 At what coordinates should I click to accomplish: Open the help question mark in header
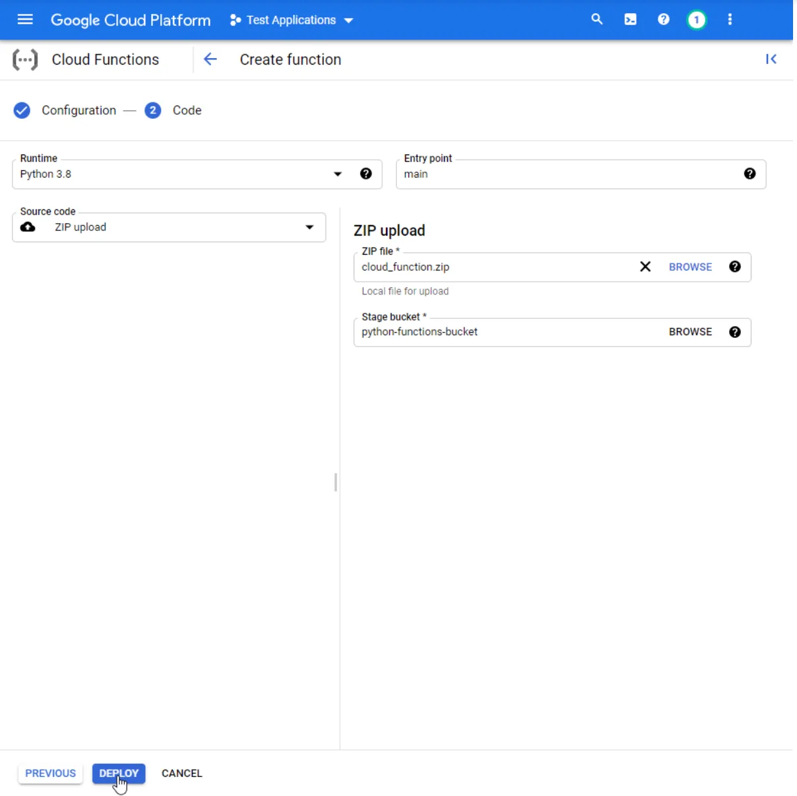pos(664,20)
